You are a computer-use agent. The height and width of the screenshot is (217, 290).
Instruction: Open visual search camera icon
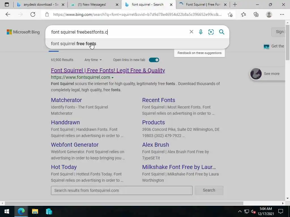[211, 32]
